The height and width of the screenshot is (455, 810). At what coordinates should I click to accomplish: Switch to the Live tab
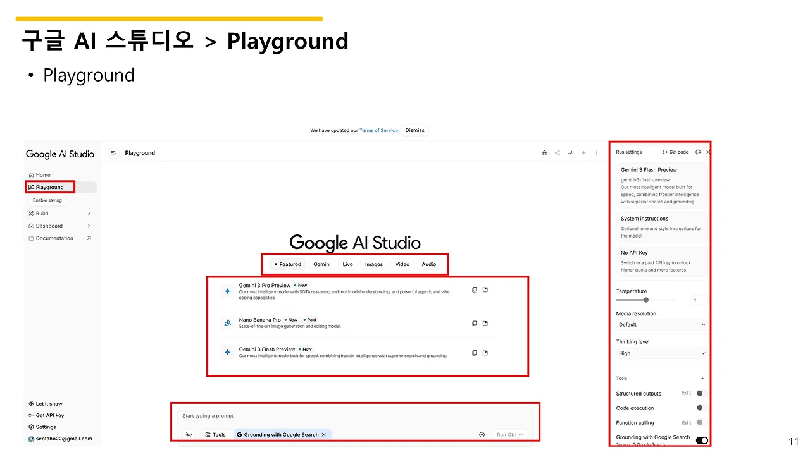(x=348, y=264)
